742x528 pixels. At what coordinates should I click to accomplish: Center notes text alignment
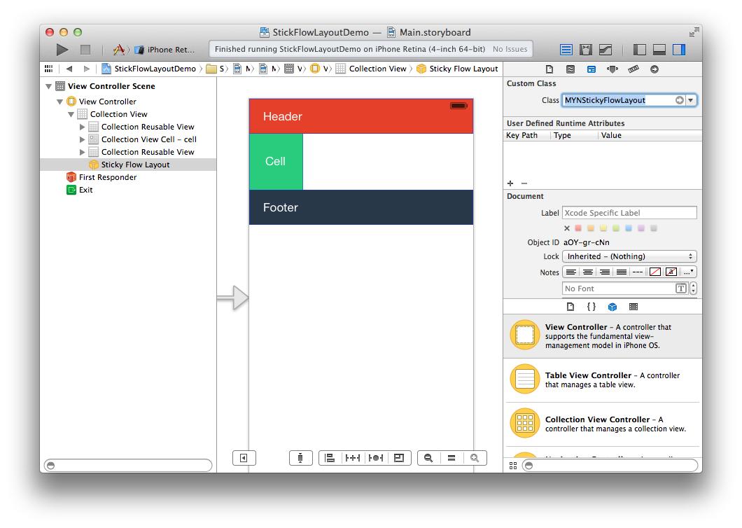pyautogui.click(x=588, y=272)
